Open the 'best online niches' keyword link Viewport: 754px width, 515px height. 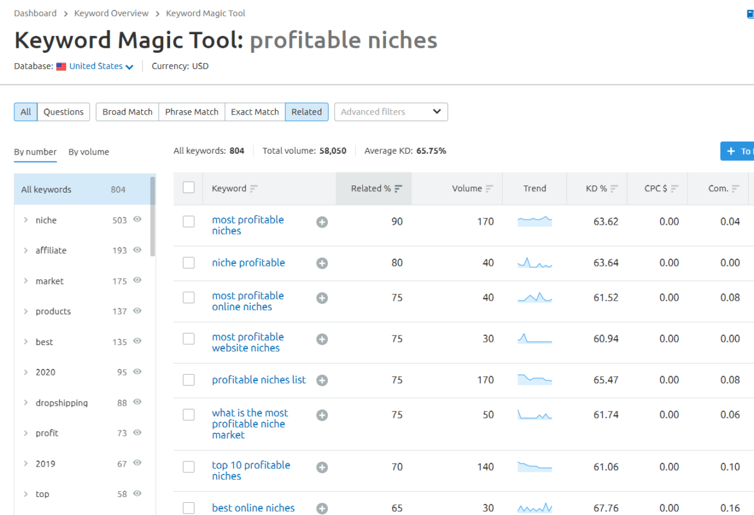coord(253,508)
